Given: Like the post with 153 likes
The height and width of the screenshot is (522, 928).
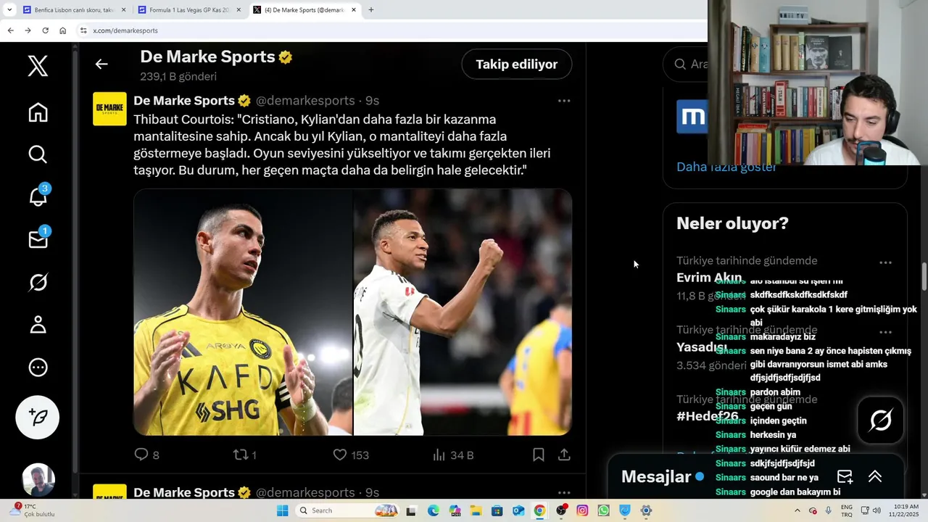Looking at the screenshot, I should tap(351, 455).
